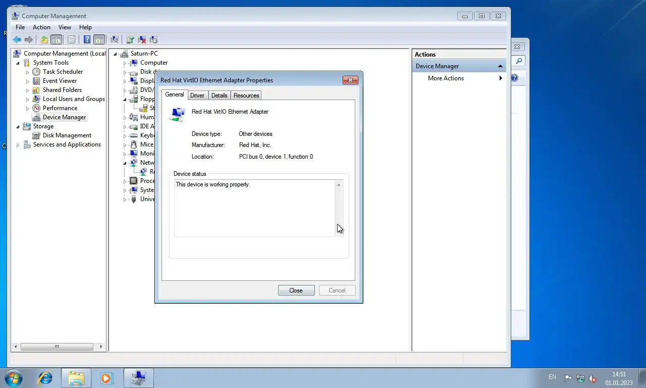Expand Services and Applications node
Viewport: 646px width, 388px height.
point(18,145)
